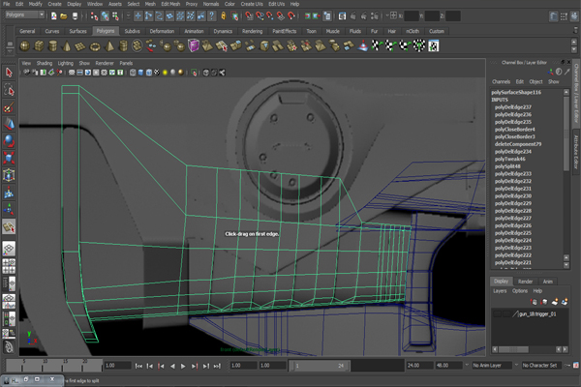Toggle viewport isolate select
The image size is (581, 387).
pyautogui.click(x=195, y=73)
